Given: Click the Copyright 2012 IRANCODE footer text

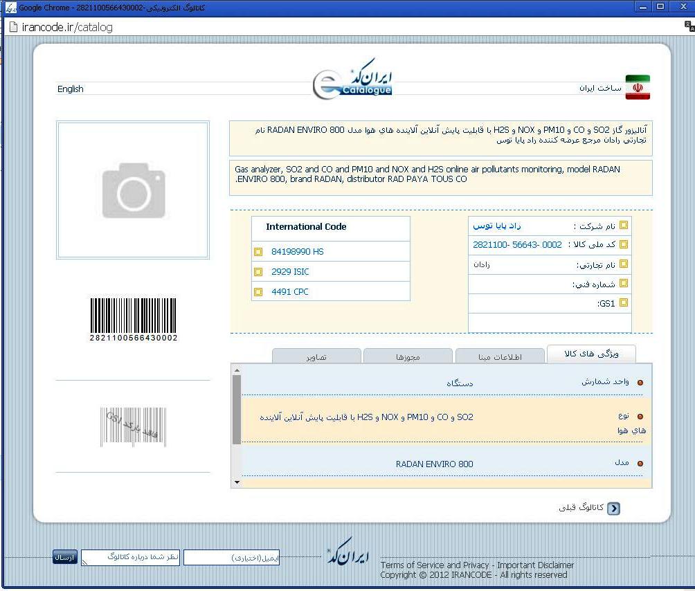Looking at the screenshot, I should point(473,574).
